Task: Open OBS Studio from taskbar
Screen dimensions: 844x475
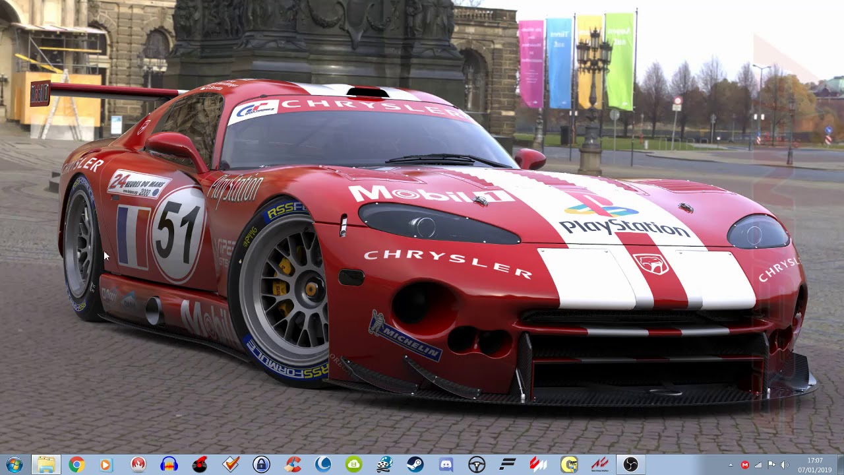Action: [x=630, y=464]
